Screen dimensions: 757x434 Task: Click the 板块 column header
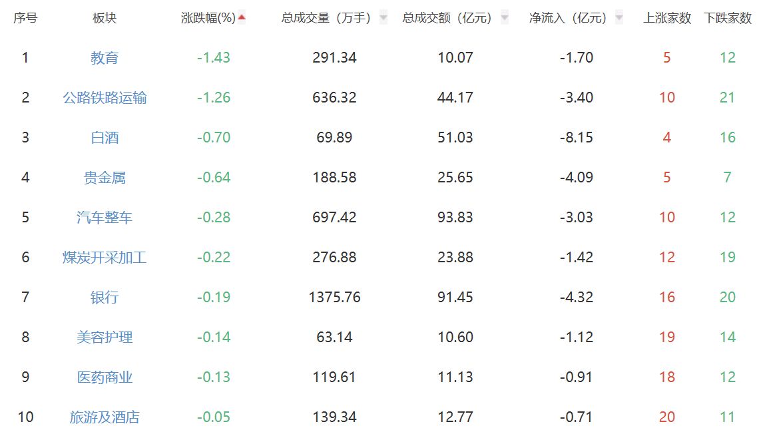105,18
